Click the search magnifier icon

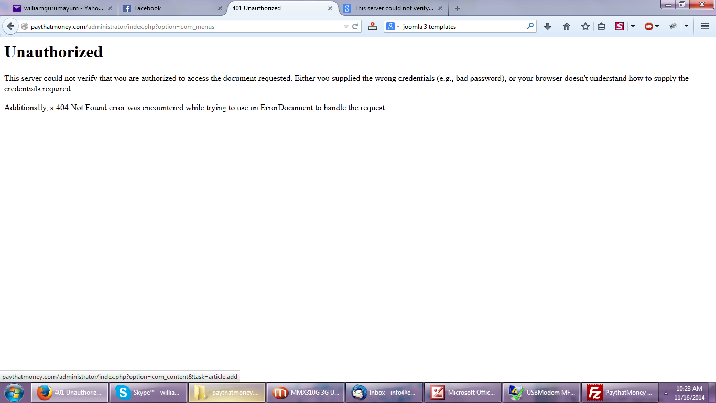coord(530,26)
